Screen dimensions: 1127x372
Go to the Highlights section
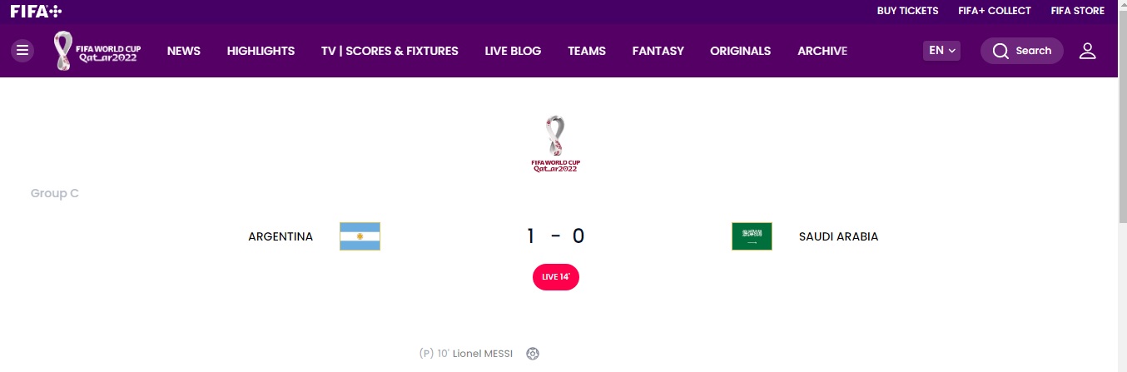pos(261,51)
